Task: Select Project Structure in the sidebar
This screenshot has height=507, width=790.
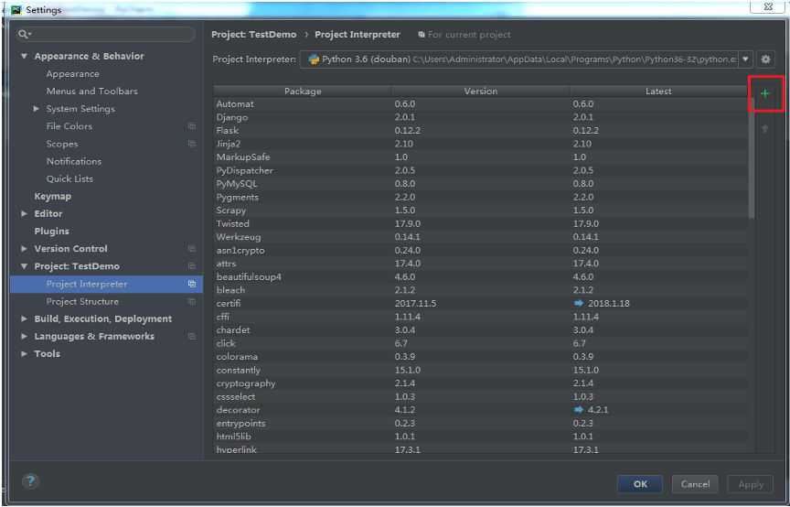Action: point(82,302)
